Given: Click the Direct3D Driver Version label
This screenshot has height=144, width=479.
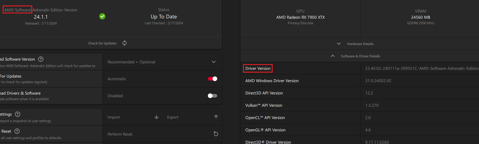Looking at the screenshot, I should [x=268, y=142].
